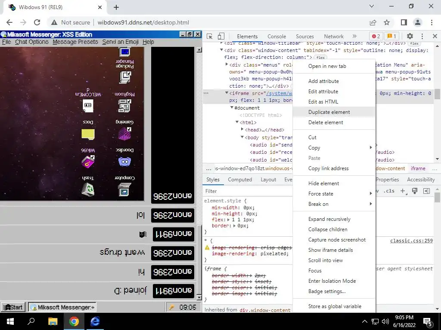Go back in Chrome
Screen dimensions: 441x330
[x=9, y=22]
